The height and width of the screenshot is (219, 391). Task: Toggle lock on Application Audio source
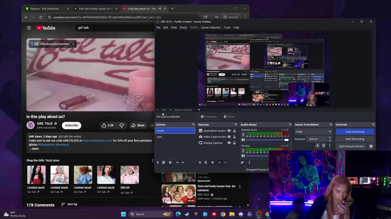234,131
